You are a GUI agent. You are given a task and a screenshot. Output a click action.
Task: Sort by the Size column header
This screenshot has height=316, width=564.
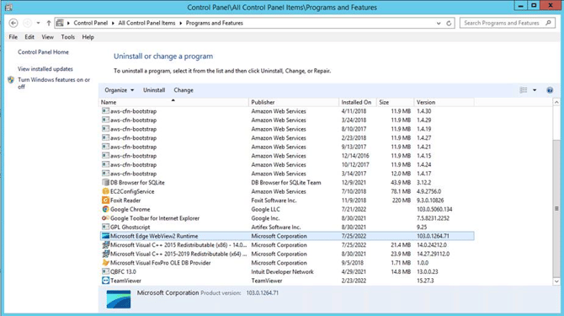[x=395, y=102]
